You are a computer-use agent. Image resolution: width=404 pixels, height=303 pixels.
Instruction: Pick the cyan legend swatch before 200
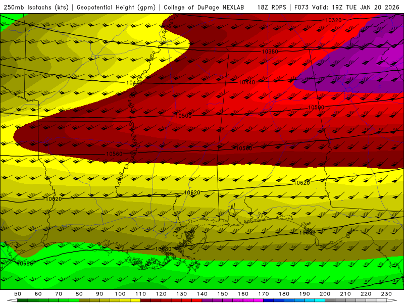pyautogui.click(x=320, y=300)
